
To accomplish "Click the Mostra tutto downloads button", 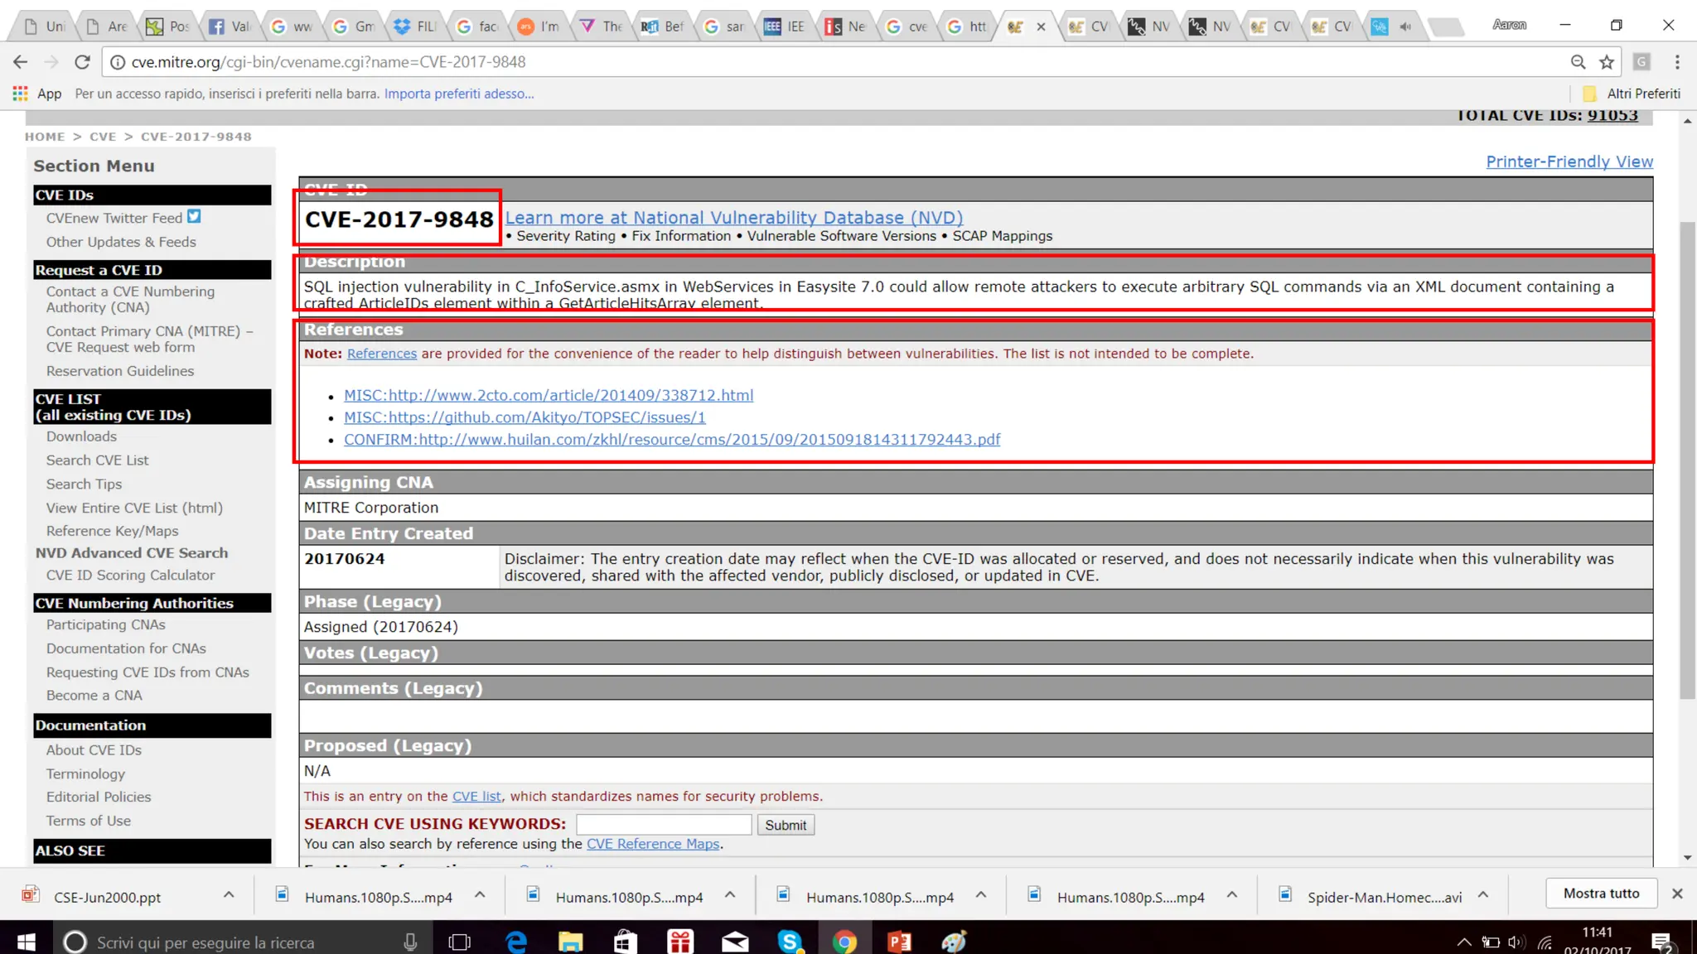I will click(x=1601, y=894).
